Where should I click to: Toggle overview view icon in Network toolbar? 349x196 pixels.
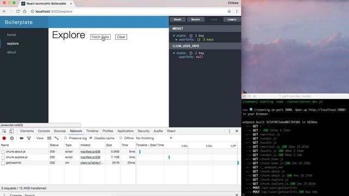57,138
